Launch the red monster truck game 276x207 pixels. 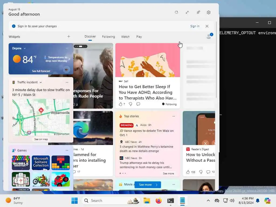pos(61,179)
